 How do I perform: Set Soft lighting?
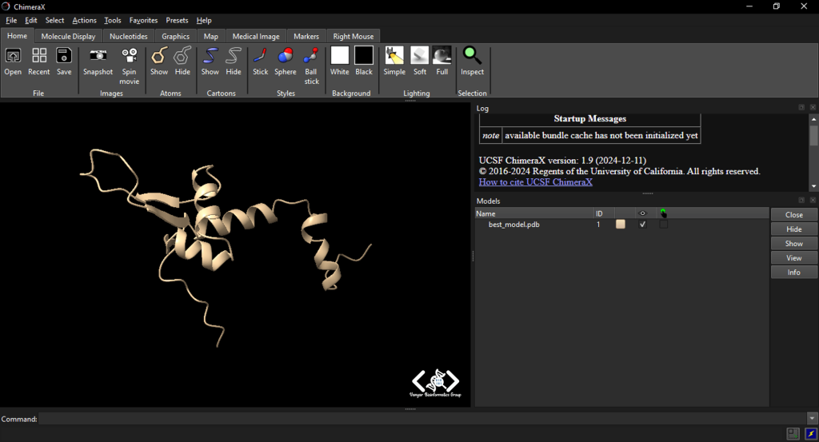[x=419, y=61]
